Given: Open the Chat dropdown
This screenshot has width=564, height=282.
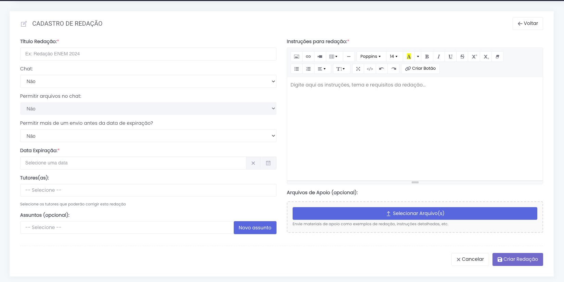Looking at the screenshot, I should (x=148, y=81).
